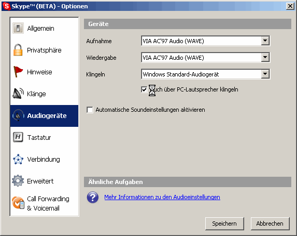Click the Verbindung network icon
297x236 pixels.
point(18,159)
